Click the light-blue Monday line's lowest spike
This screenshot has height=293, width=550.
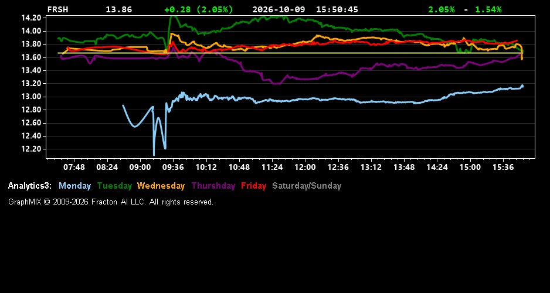pyautogui.click(x=154, y=155)
